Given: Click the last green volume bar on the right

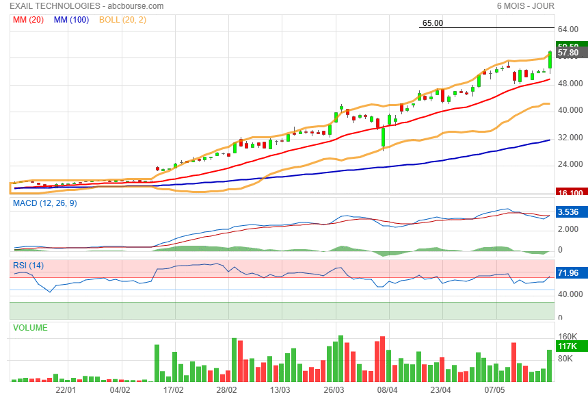Looking at the screenshot, I should [x=550, y=366].
